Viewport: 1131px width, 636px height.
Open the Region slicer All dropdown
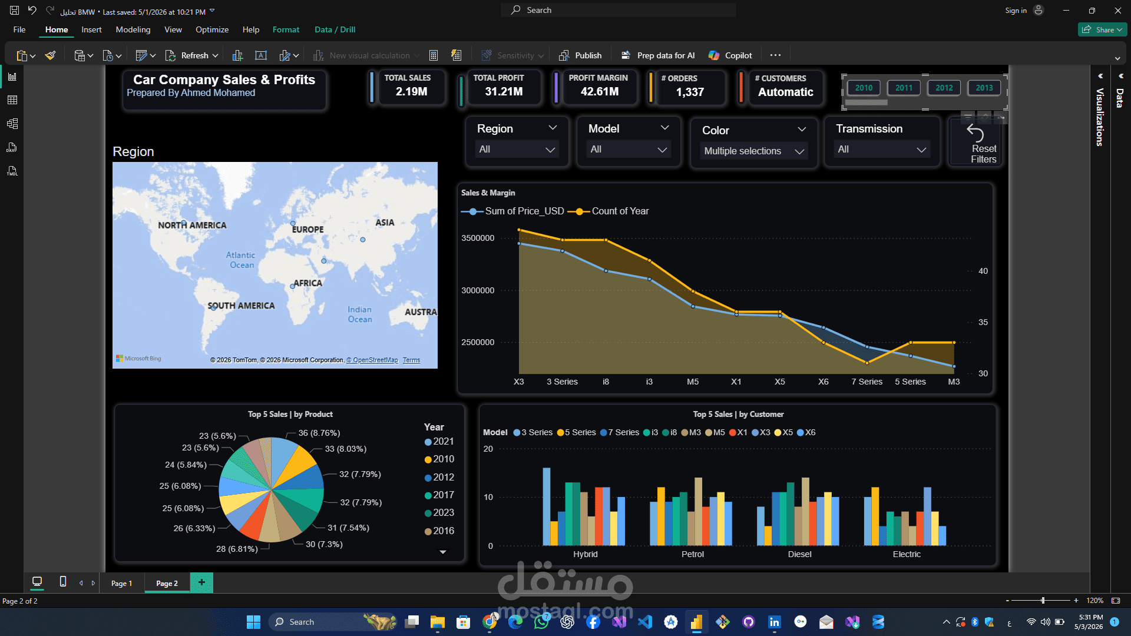click(x=517, y=150)
